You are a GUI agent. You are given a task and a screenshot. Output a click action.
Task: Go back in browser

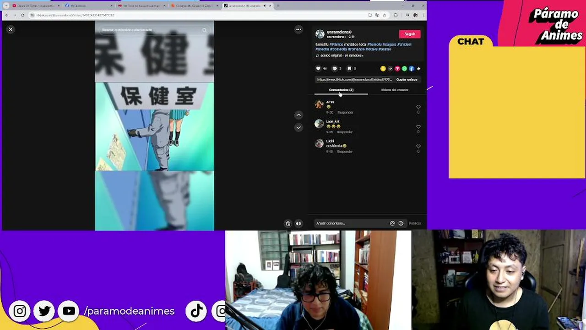[6, 15]
